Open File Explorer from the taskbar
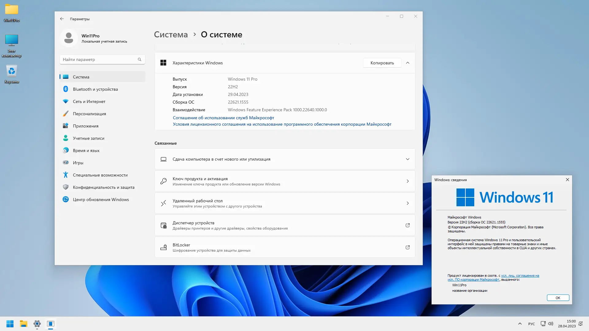Image resolution: width=589 pixels, height=331 pixels. point(24,324)
